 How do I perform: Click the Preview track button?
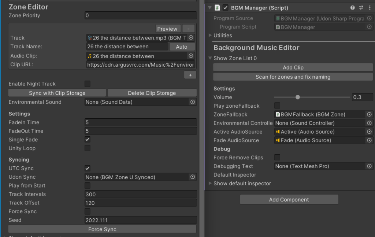[x=167, y=29]
